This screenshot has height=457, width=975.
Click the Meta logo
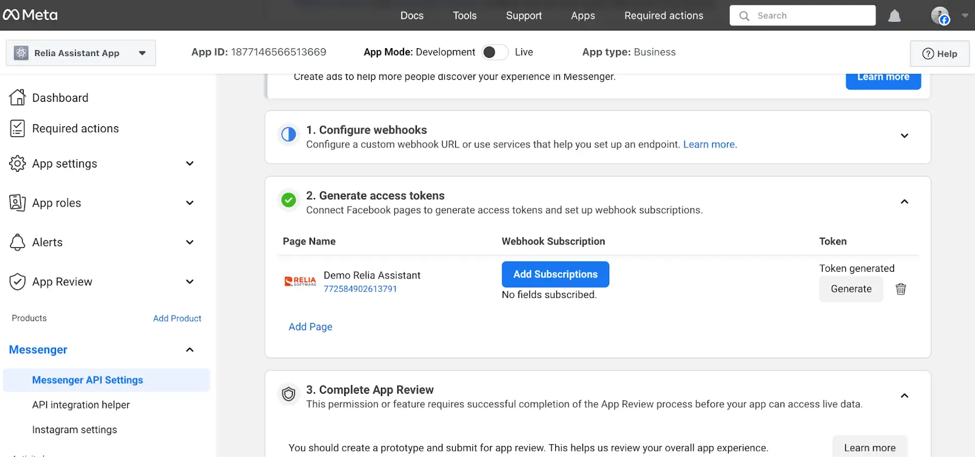30,15
